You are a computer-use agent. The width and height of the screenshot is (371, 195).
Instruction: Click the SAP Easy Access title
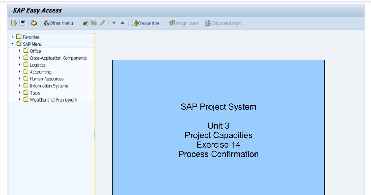(x=37, y=11)
